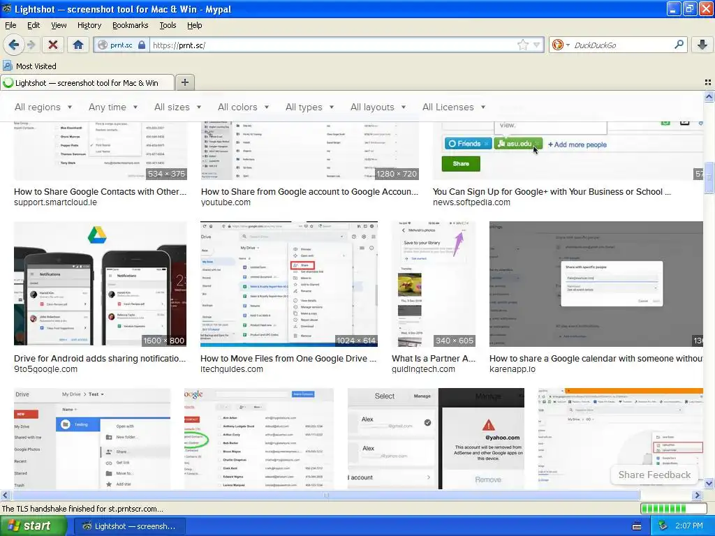
Task: Select the Lightshot screenshot tool tab
Action: tap(87, 82)
